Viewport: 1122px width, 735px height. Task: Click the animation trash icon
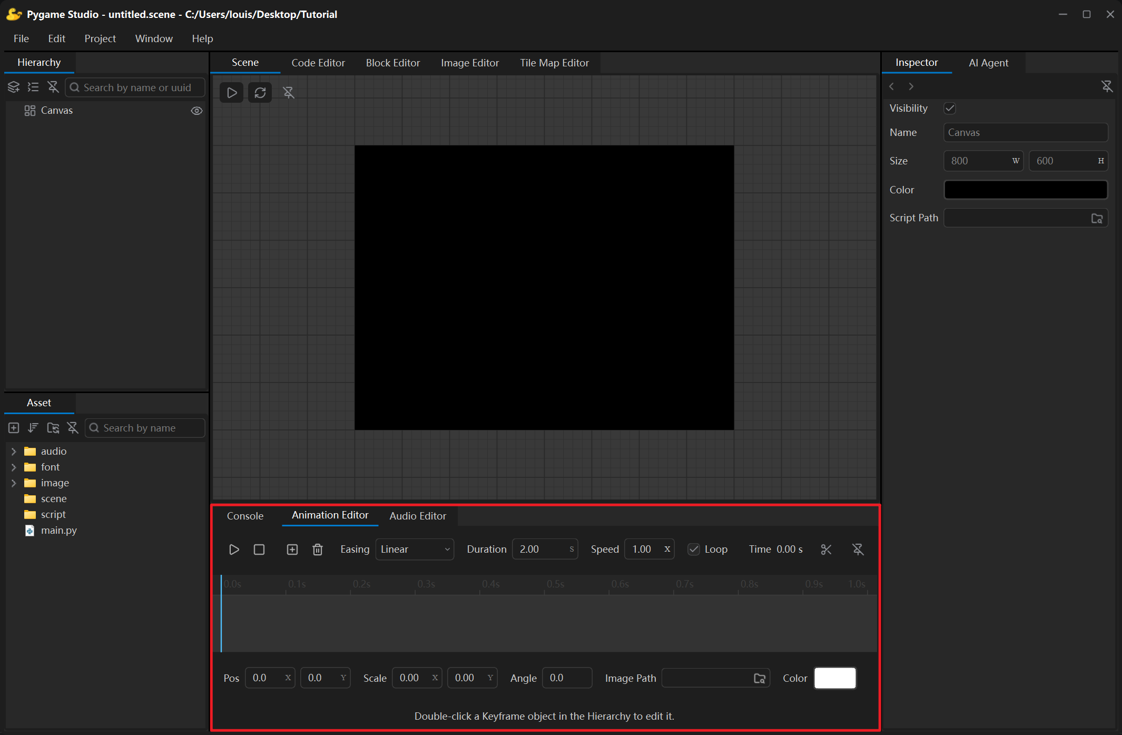tap(318, 550)
